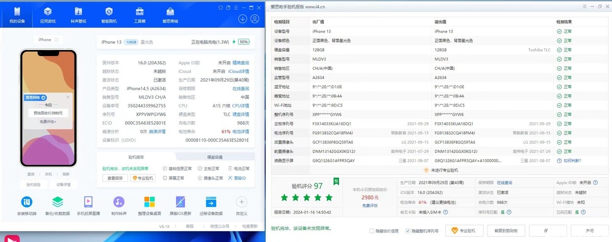Click 免费评估 link on phone preview popup
The width and height of the screenshot is (612, 242).
click(x=47, y=122)
